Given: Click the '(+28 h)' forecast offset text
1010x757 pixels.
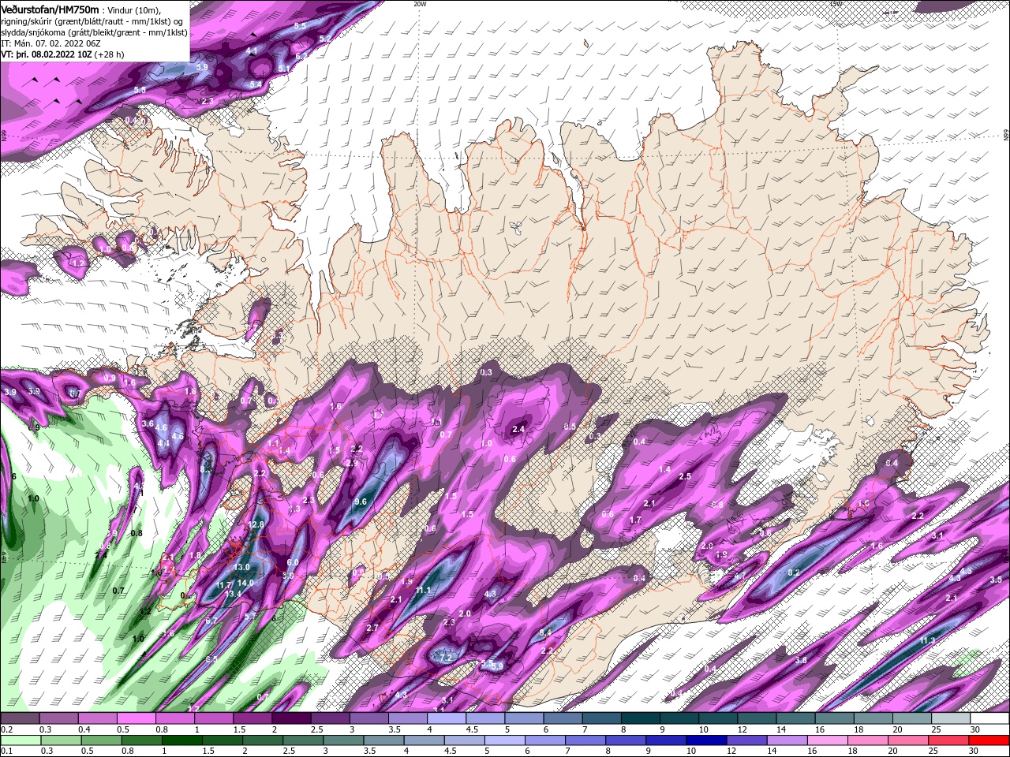Looking at the screenshot, I should pyautogui.click(x=110, y=54).
